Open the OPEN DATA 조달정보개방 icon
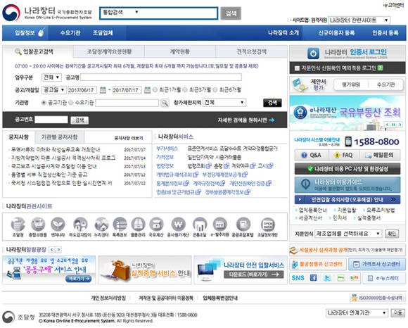Viewport: 408px width, 328px height. pyautogui.click(x=268, y=224)
